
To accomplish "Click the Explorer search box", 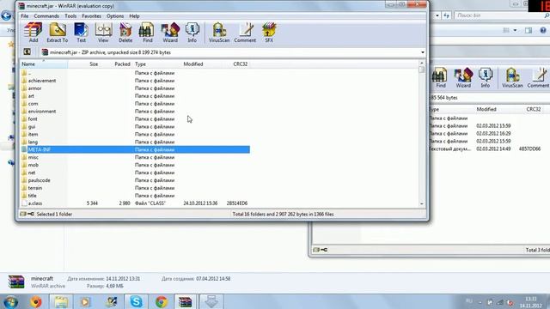I will pyautogui.click(x=502, y=15).
